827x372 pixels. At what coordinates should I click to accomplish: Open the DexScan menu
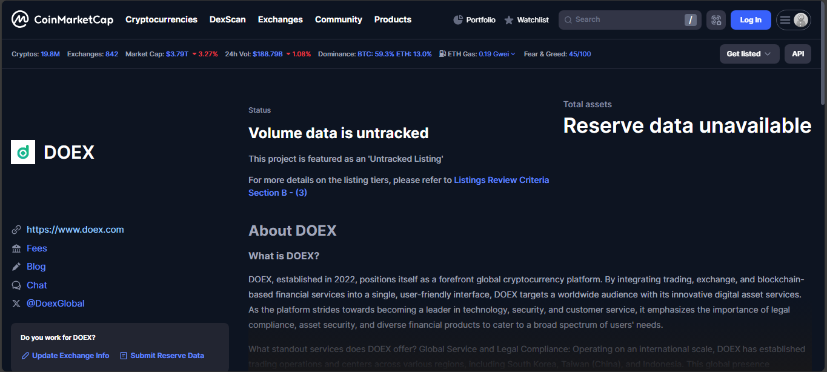[x=227, y=19]
